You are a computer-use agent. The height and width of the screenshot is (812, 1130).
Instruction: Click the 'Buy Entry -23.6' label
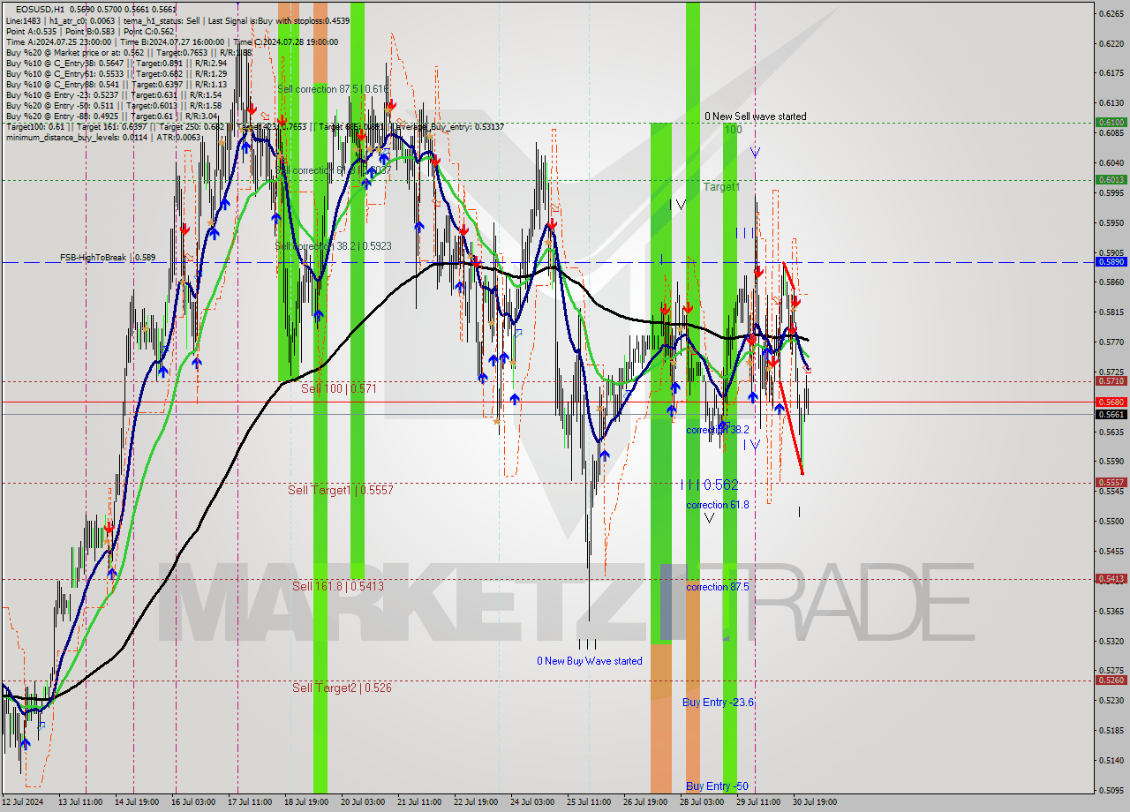point(718,703)
